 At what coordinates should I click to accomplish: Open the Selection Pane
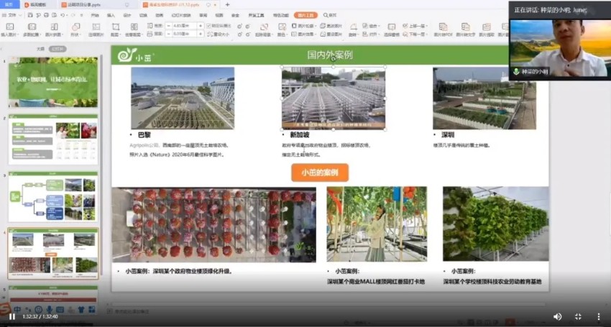click(392, 27)
